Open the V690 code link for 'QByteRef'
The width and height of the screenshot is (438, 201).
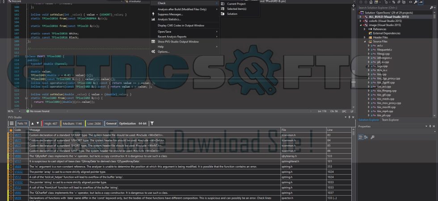point(17,156)
